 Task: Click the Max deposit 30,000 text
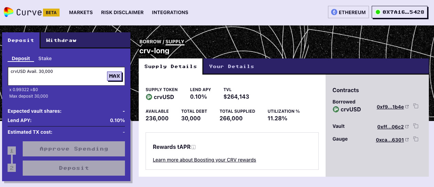click(x=29, y=96)
